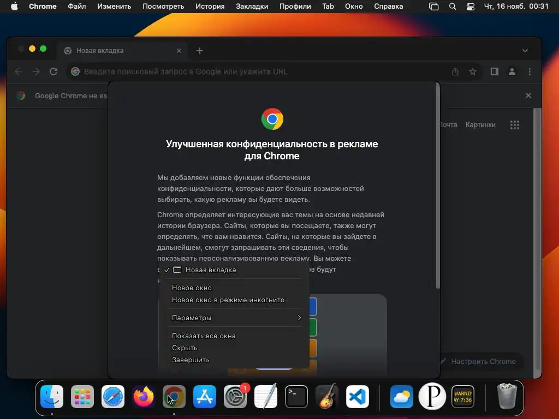Image resolution: width=559 pixels, height=419 pixels.
Task: Open the Chrome app menu in menu bar
Action: [43, 6]
